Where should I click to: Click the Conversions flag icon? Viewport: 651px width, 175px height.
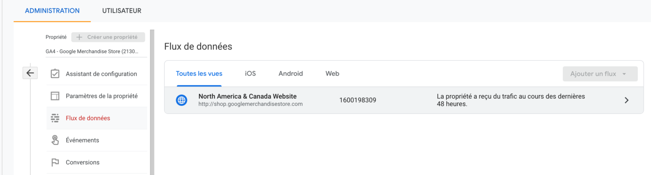coord(55,162)
